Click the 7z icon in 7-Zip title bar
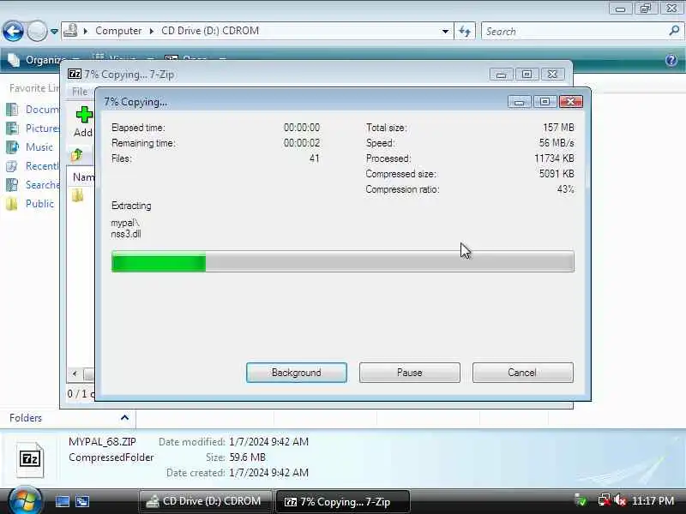 point(75,74)
